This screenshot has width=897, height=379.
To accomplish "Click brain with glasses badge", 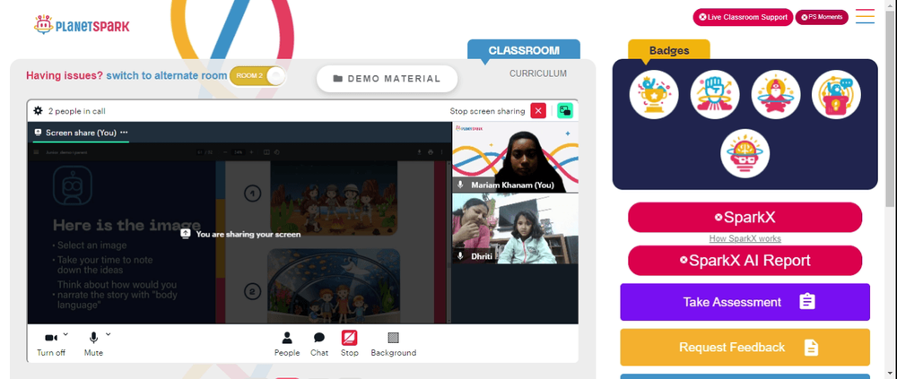I will 745,153.
